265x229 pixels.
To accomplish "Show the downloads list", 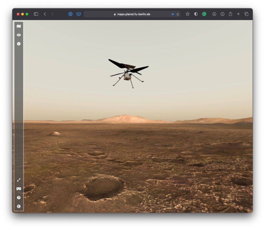I will (214, 14).
